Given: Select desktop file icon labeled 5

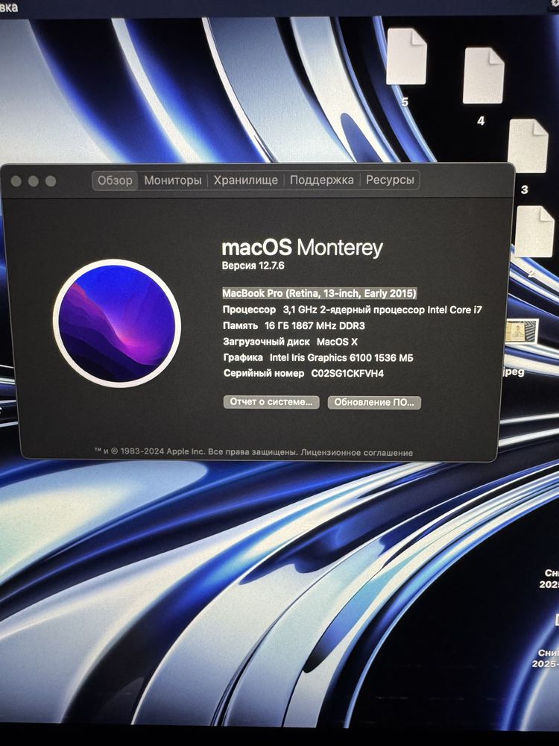Looking at the screenshot, I should tap(406, 57).
